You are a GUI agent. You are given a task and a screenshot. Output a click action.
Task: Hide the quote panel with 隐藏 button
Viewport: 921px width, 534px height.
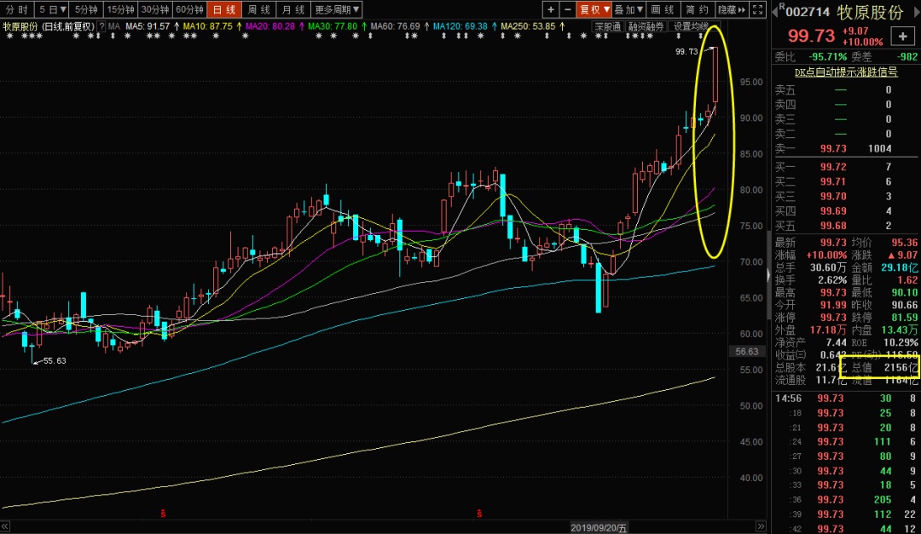732,9
